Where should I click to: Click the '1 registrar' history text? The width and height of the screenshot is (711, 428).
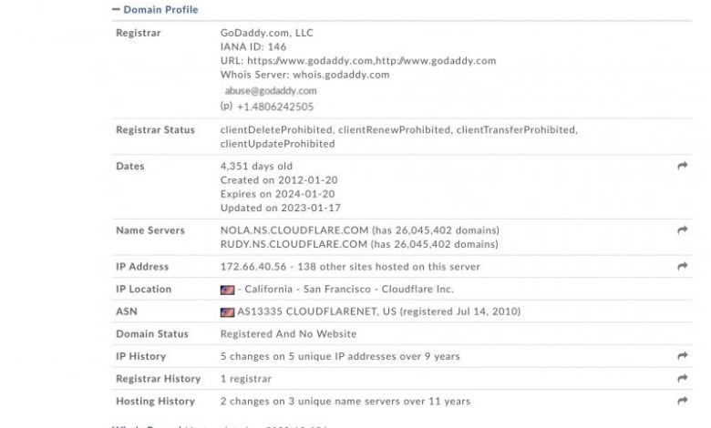246,379
